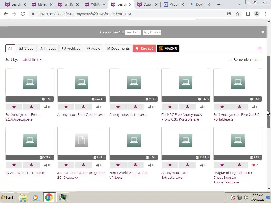This screenshot has height=203, width=271.
Task: Enable Remember filters checkbox
Action: pyautogui.click(x=229, y=59)
